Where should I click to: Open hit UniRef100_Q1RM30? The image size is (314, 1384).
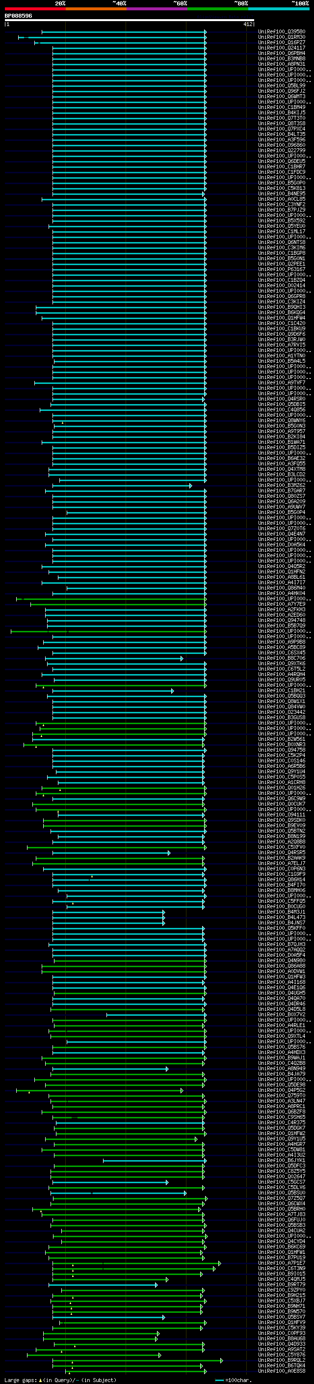pos(282,37)
